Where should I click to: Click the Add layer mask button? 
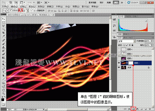tap(133, 109)
